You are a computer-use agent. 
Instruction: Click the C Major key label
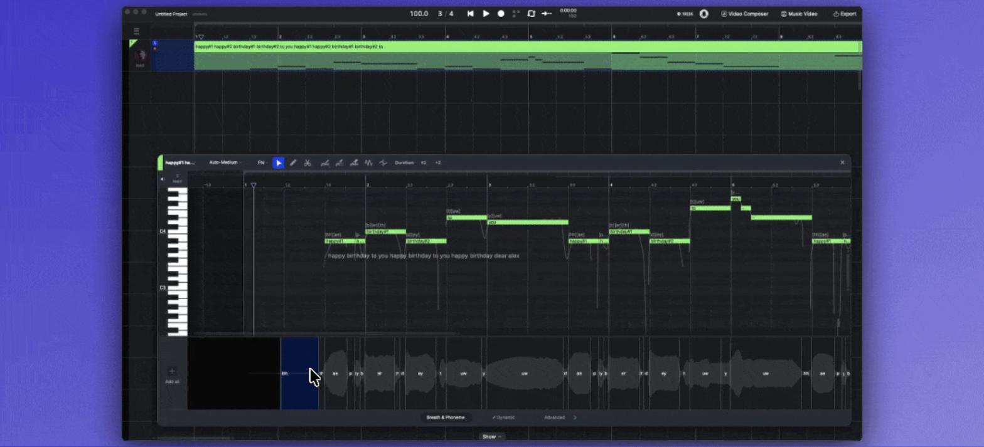(177, 179)
